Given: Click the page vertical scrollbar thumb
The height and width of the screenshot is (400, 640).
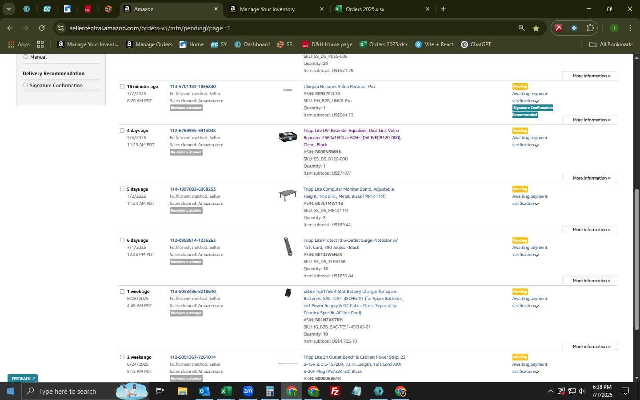Looking at the screenshot, I should point(636,259).
